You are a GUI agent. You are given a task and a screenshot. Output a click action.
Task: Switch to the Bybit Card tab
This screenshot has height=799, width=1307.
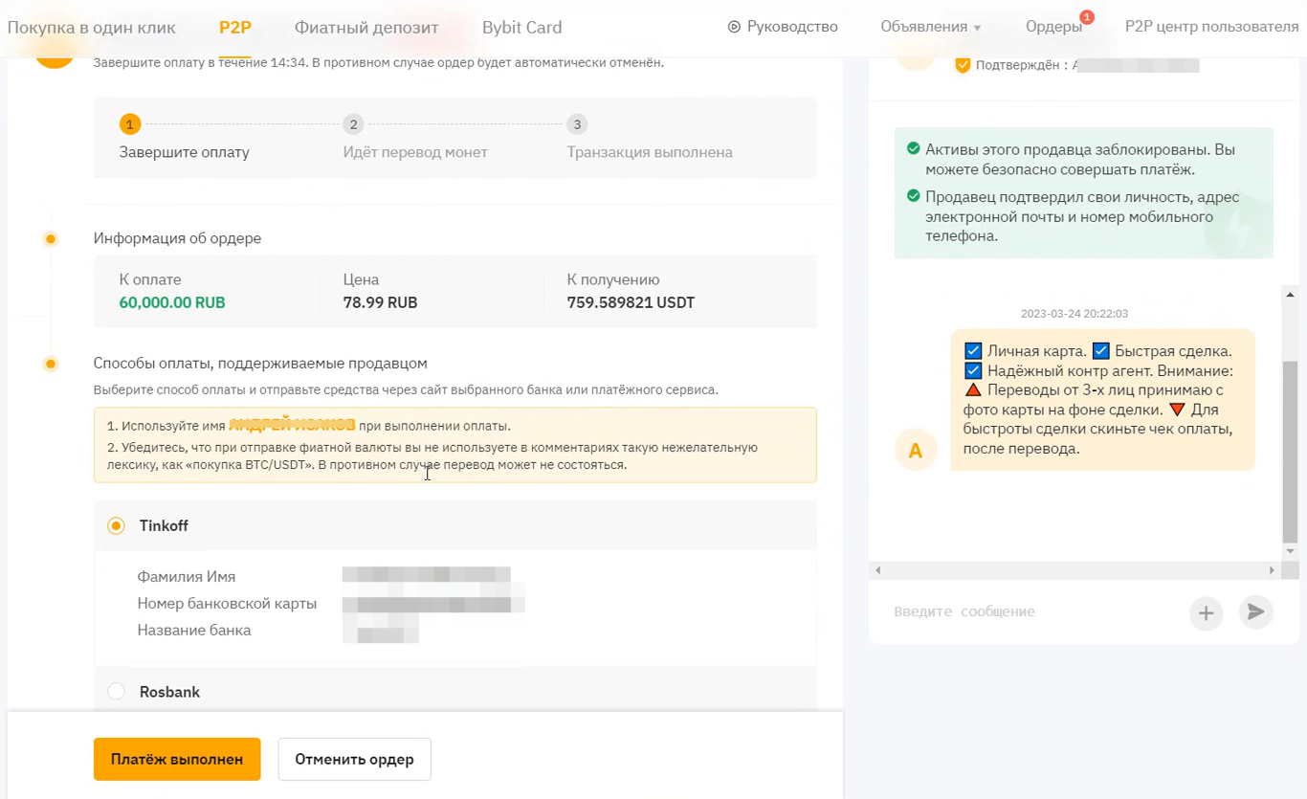coord(521,27)
